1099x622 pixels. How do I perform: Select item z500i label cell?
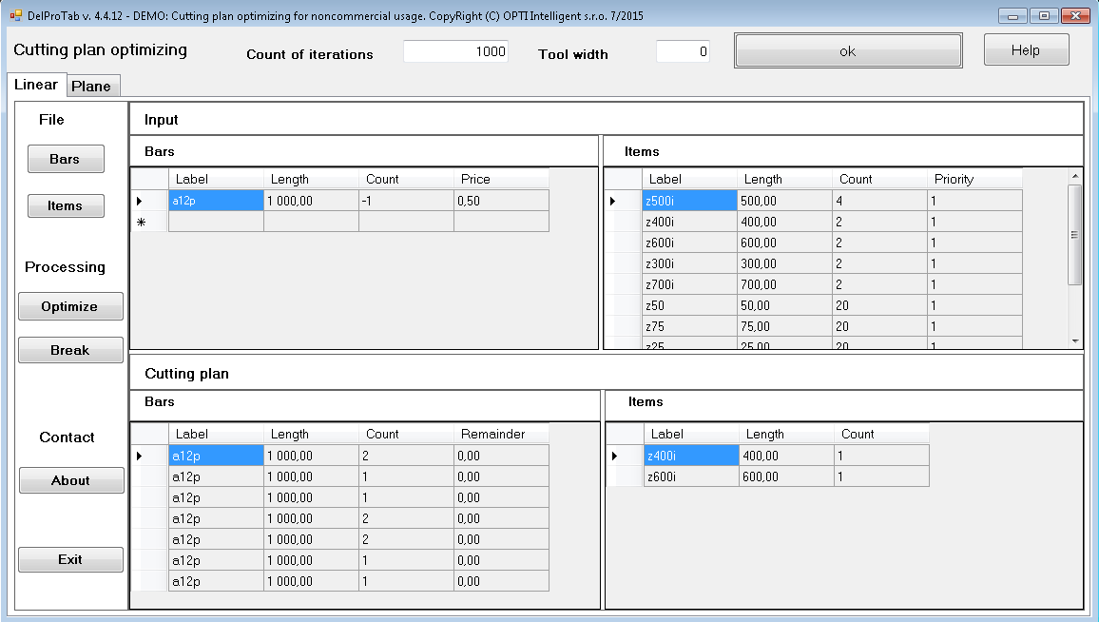tap(689, 201)
